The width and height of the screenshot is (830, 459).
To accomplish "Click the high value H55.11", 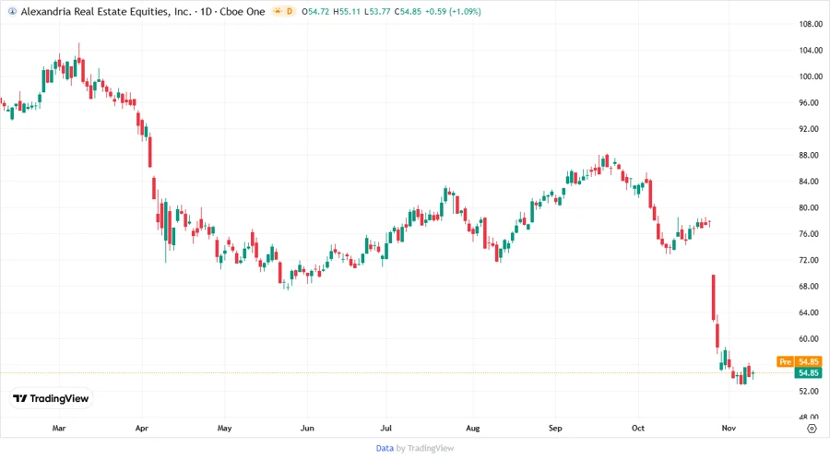I will 347,11.
